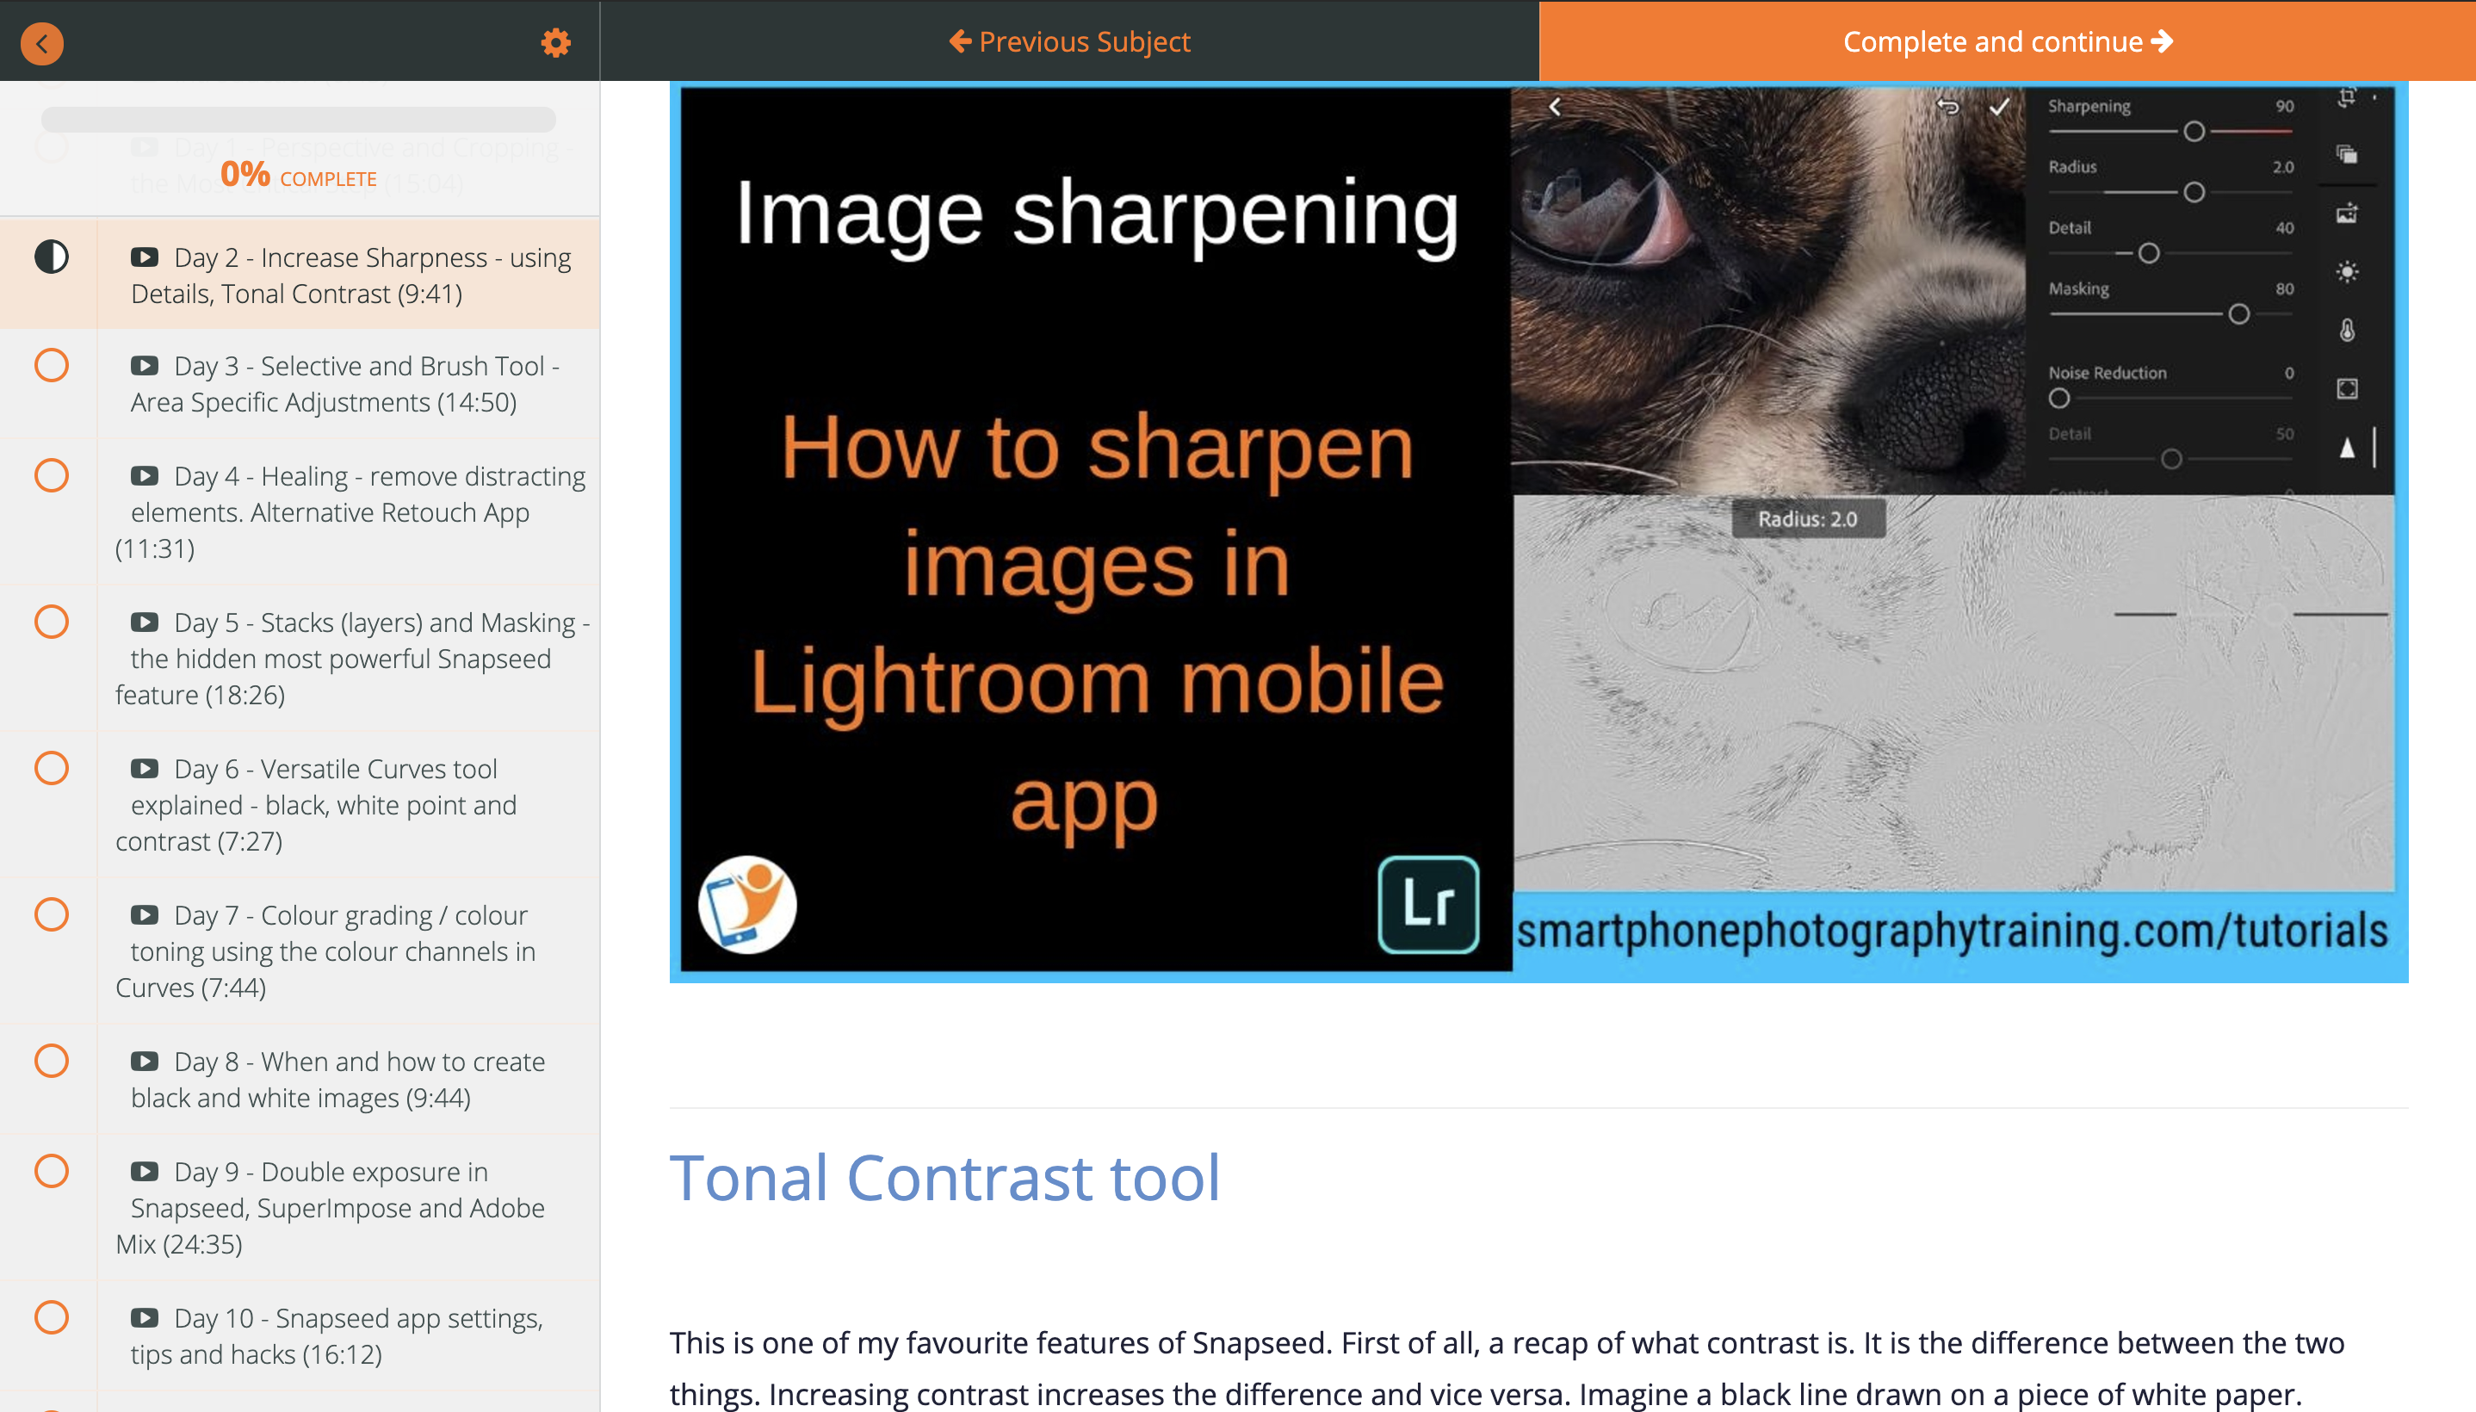2476x1412 pixels.
Task: Click the Lr Lightroom logo in thumbnail
Action: 1428,904
